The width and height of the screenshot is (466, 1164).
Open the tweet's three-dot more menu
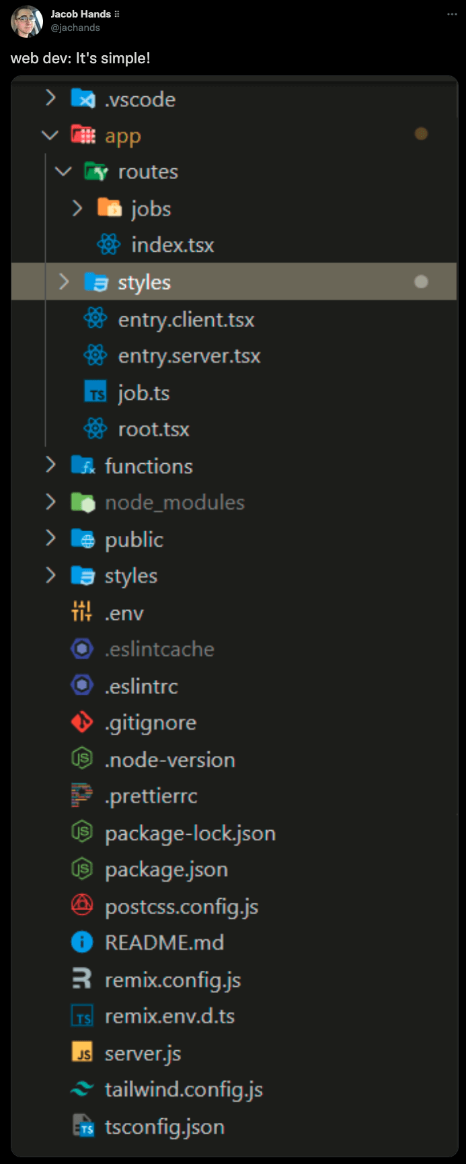[452, 14]
